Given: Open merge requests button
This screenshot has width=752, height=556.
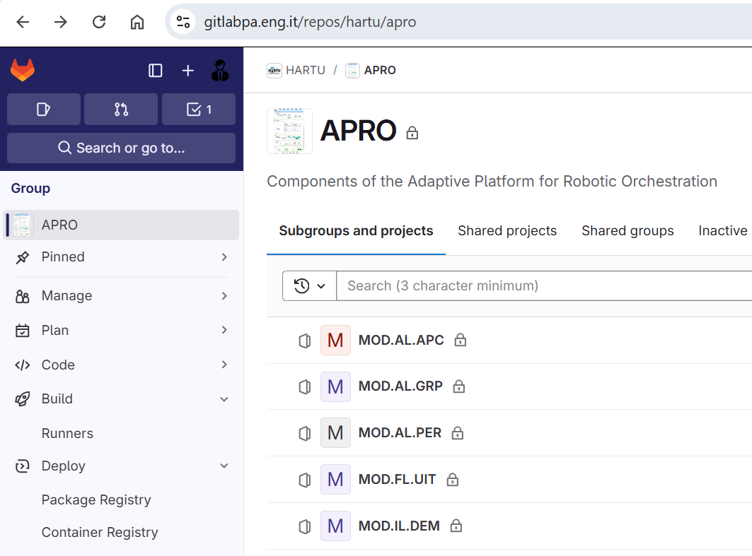Looking at the screenshot, I should pos(121,110).
